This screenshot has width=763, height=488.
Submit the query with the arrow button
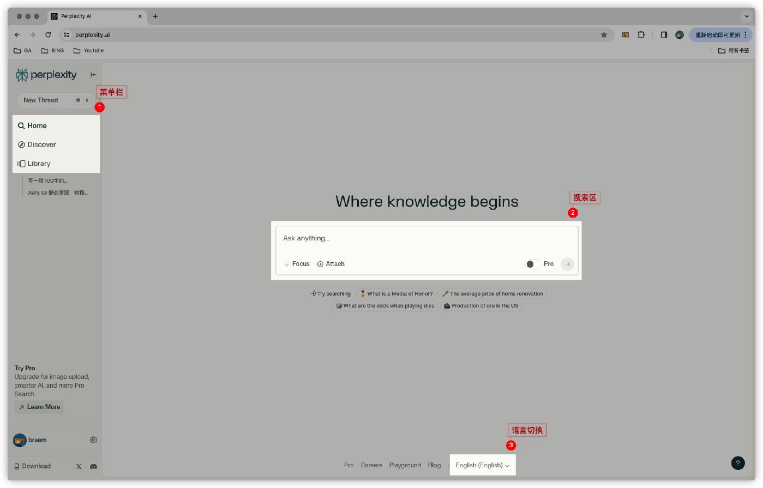[567, 264]
